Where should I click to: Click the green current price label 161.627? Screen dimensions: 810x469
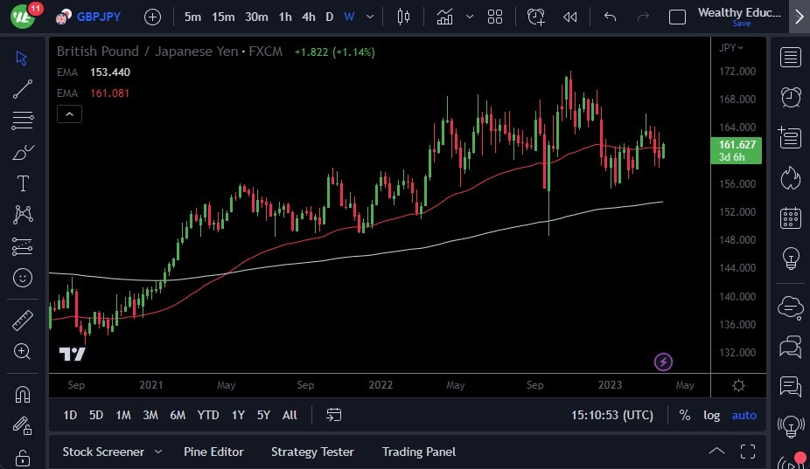(738, 150)
